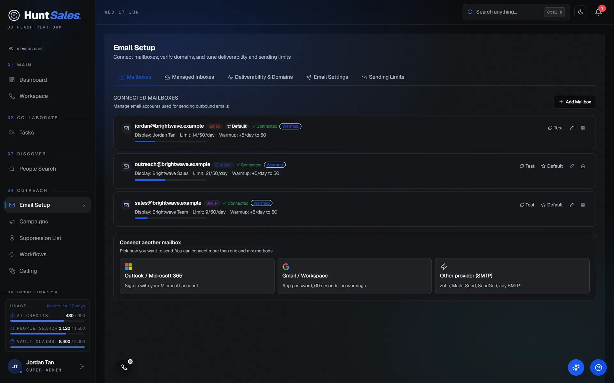Click Resets in 22 days text
Image resolution: width=614 pixels, height=383 pixels.
[66, 306]
